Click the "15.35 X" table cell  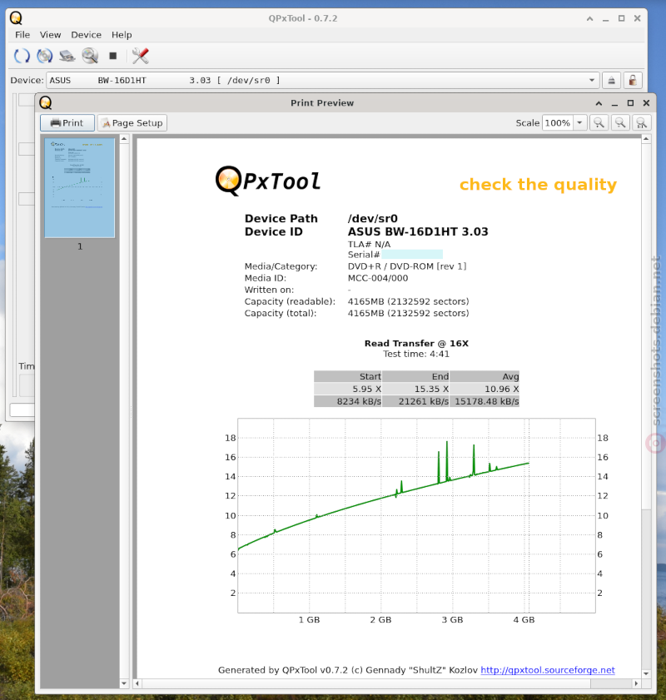coord(415,389)
